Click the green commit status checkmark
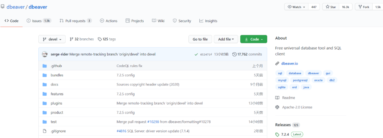 click(x=196, y=54)
